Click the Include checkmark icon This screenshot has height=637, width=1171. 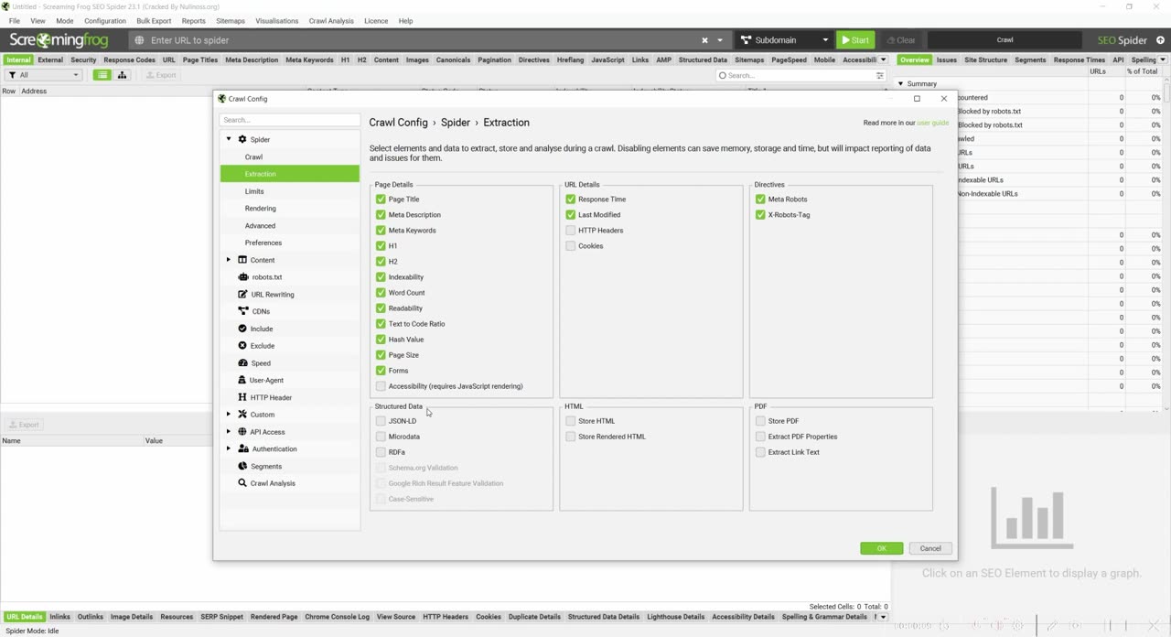tap(242, 329)
